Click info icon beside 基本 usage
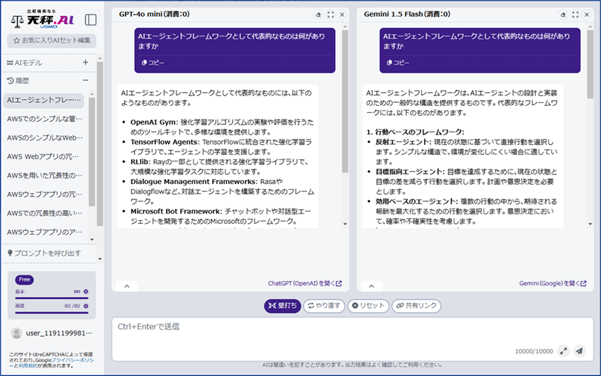601x376 pixels. 86,291
